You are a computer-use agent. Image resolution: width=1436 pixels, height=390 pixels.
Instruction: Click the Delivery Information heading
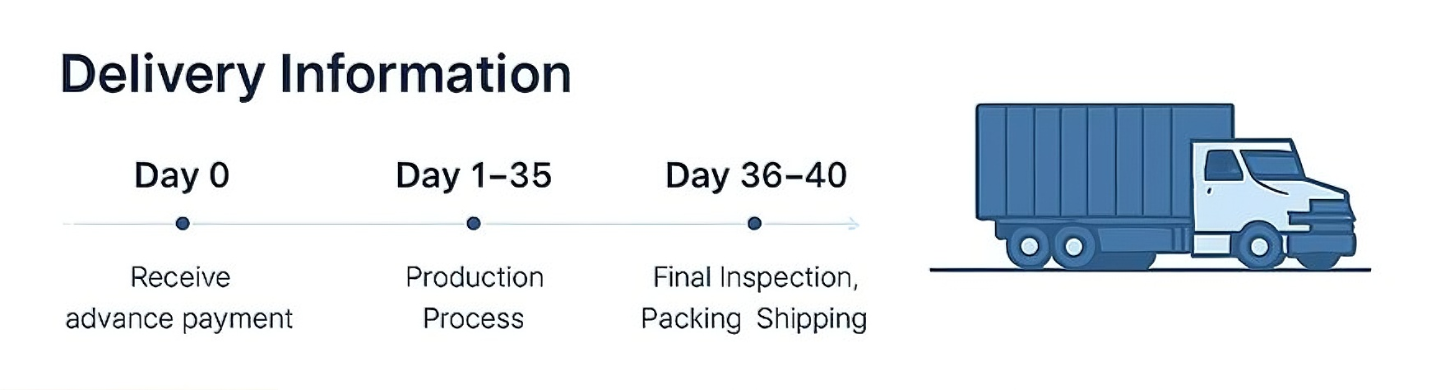coord(316,76)
